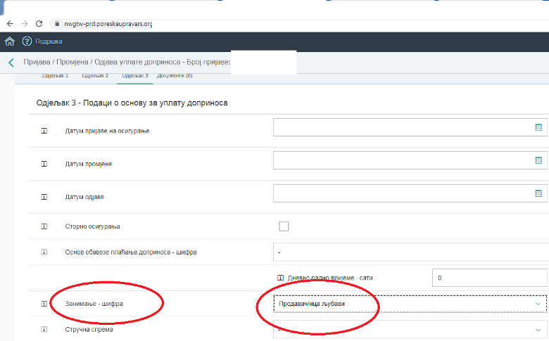Click info icon beside Дневно радно вријеме
The image size is (549, 341).
click(x=280, y=278)
